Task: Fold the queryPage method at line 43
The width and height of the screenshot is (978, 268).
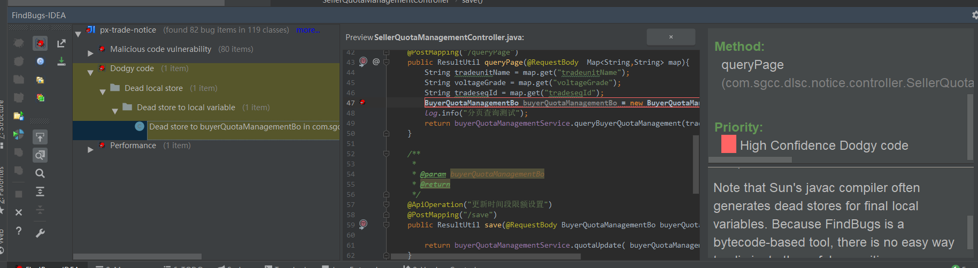Action: click(x=387, y=62)
